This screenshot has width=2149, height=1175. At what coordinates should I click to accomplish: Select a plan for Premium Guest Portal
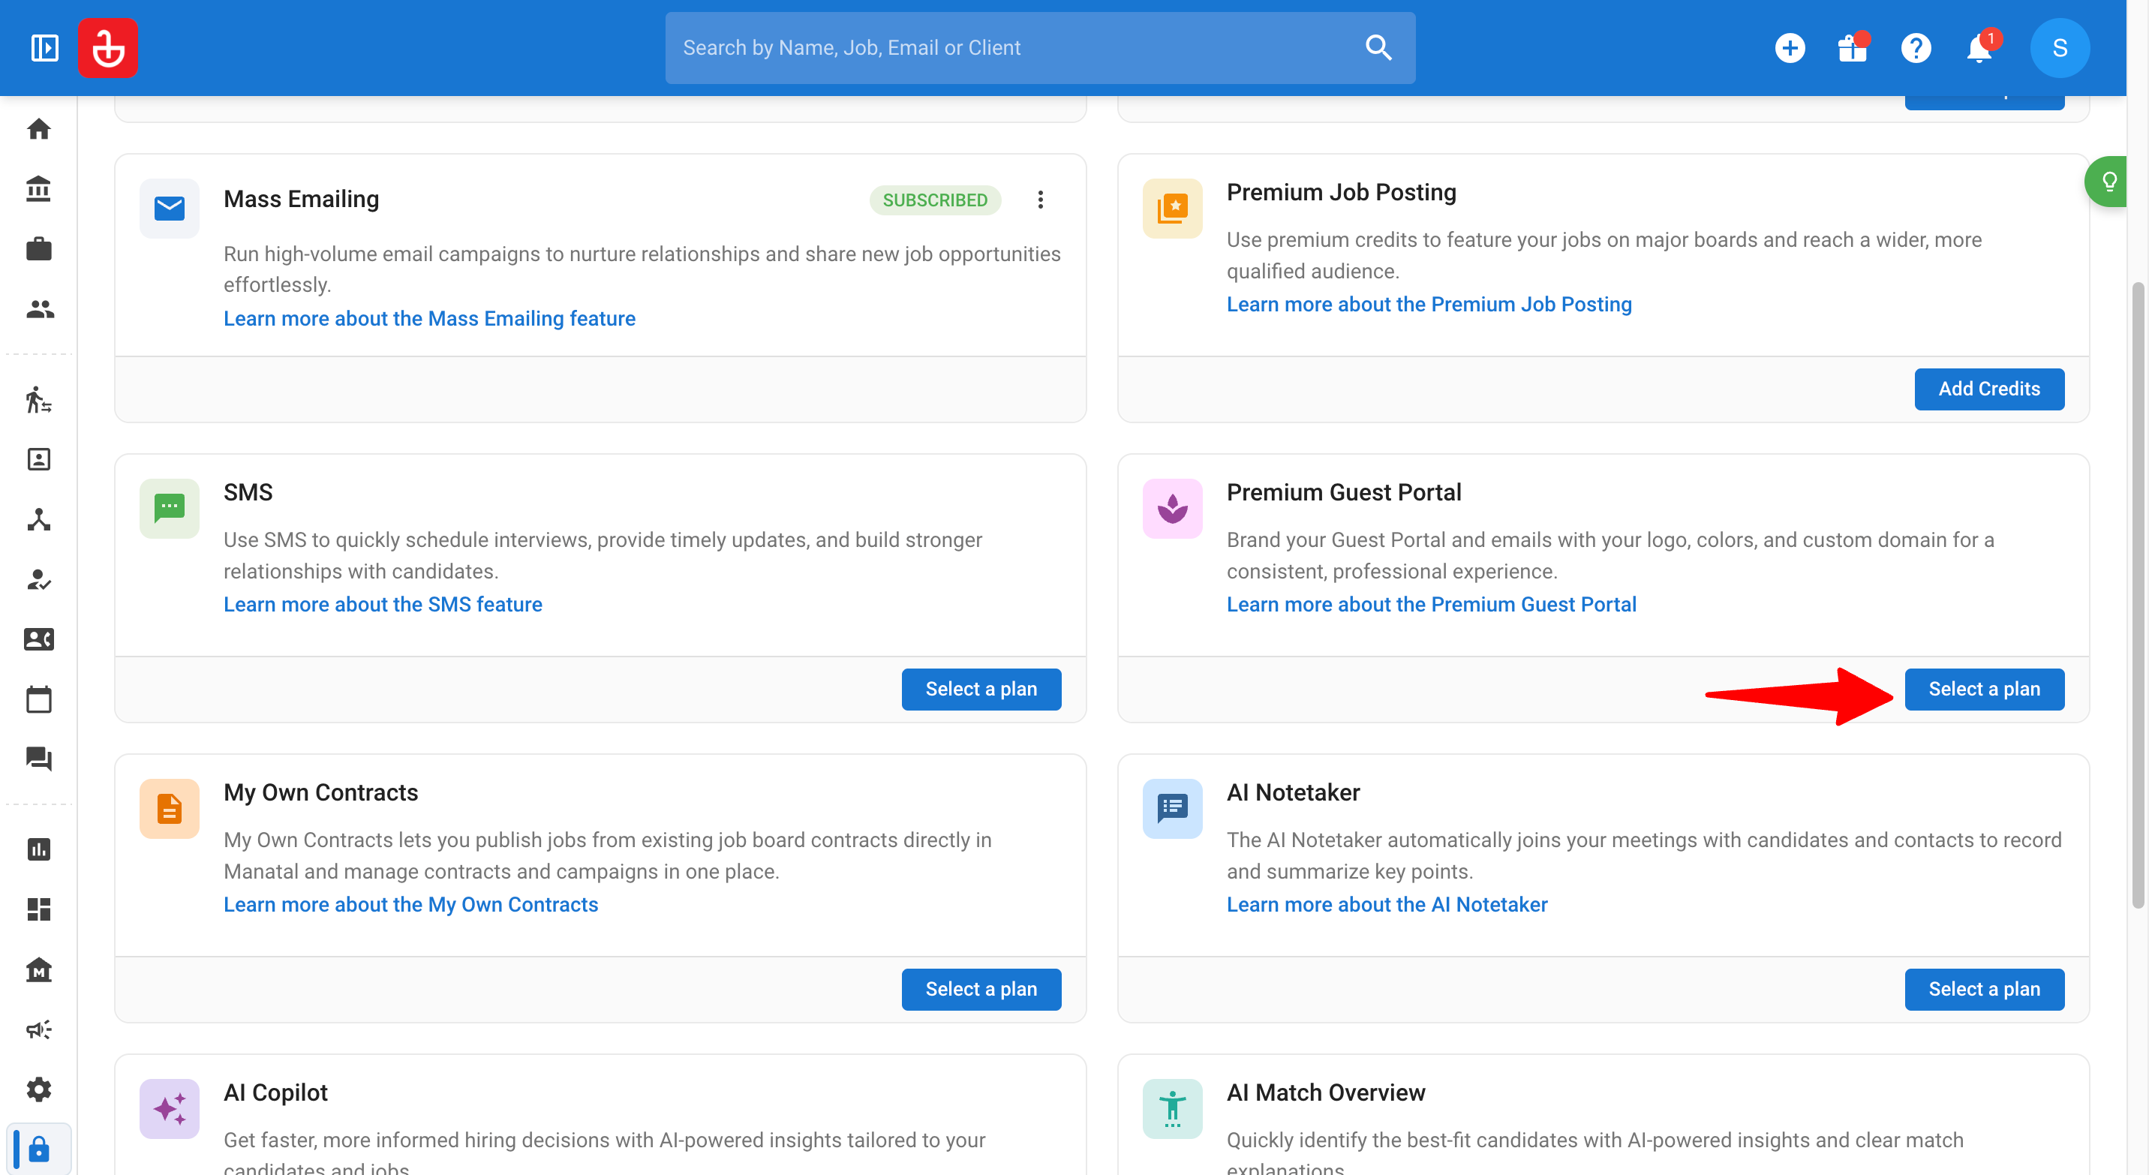coord(1984,689)
